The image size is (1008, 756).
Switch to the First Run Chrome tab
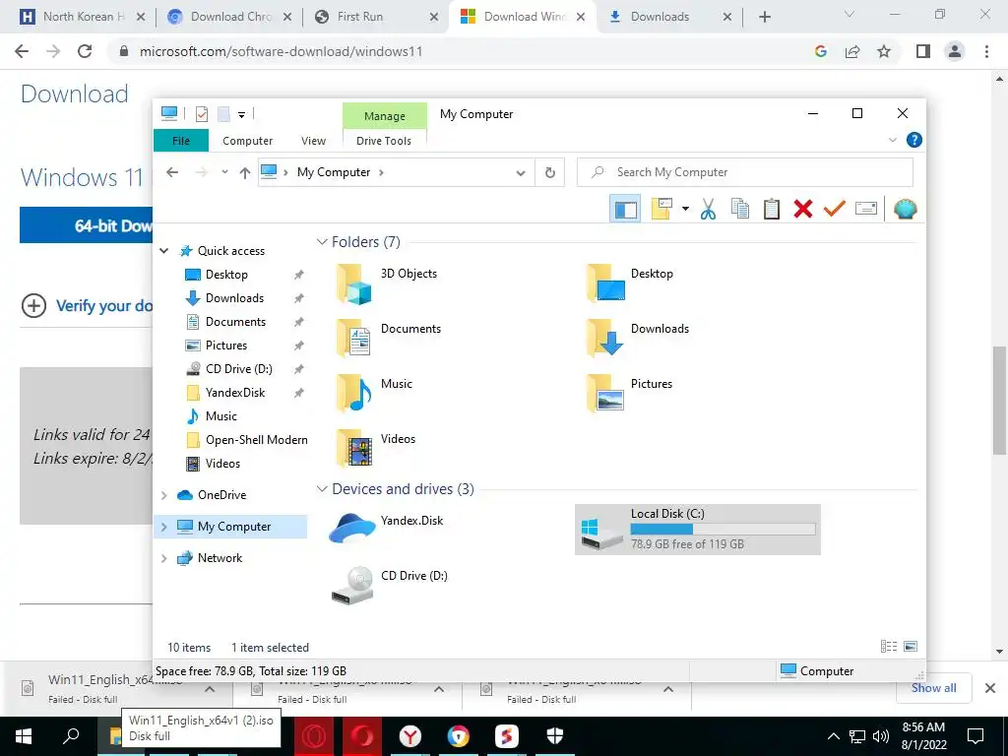coord(375,17)
